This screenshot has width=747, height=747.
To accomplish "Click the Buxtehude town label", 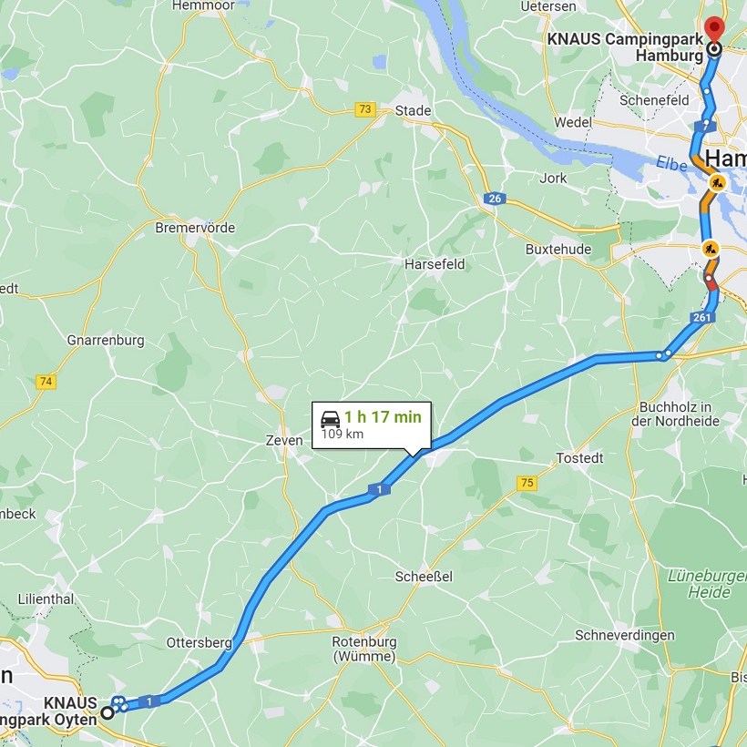I will (x=558, y=250).
